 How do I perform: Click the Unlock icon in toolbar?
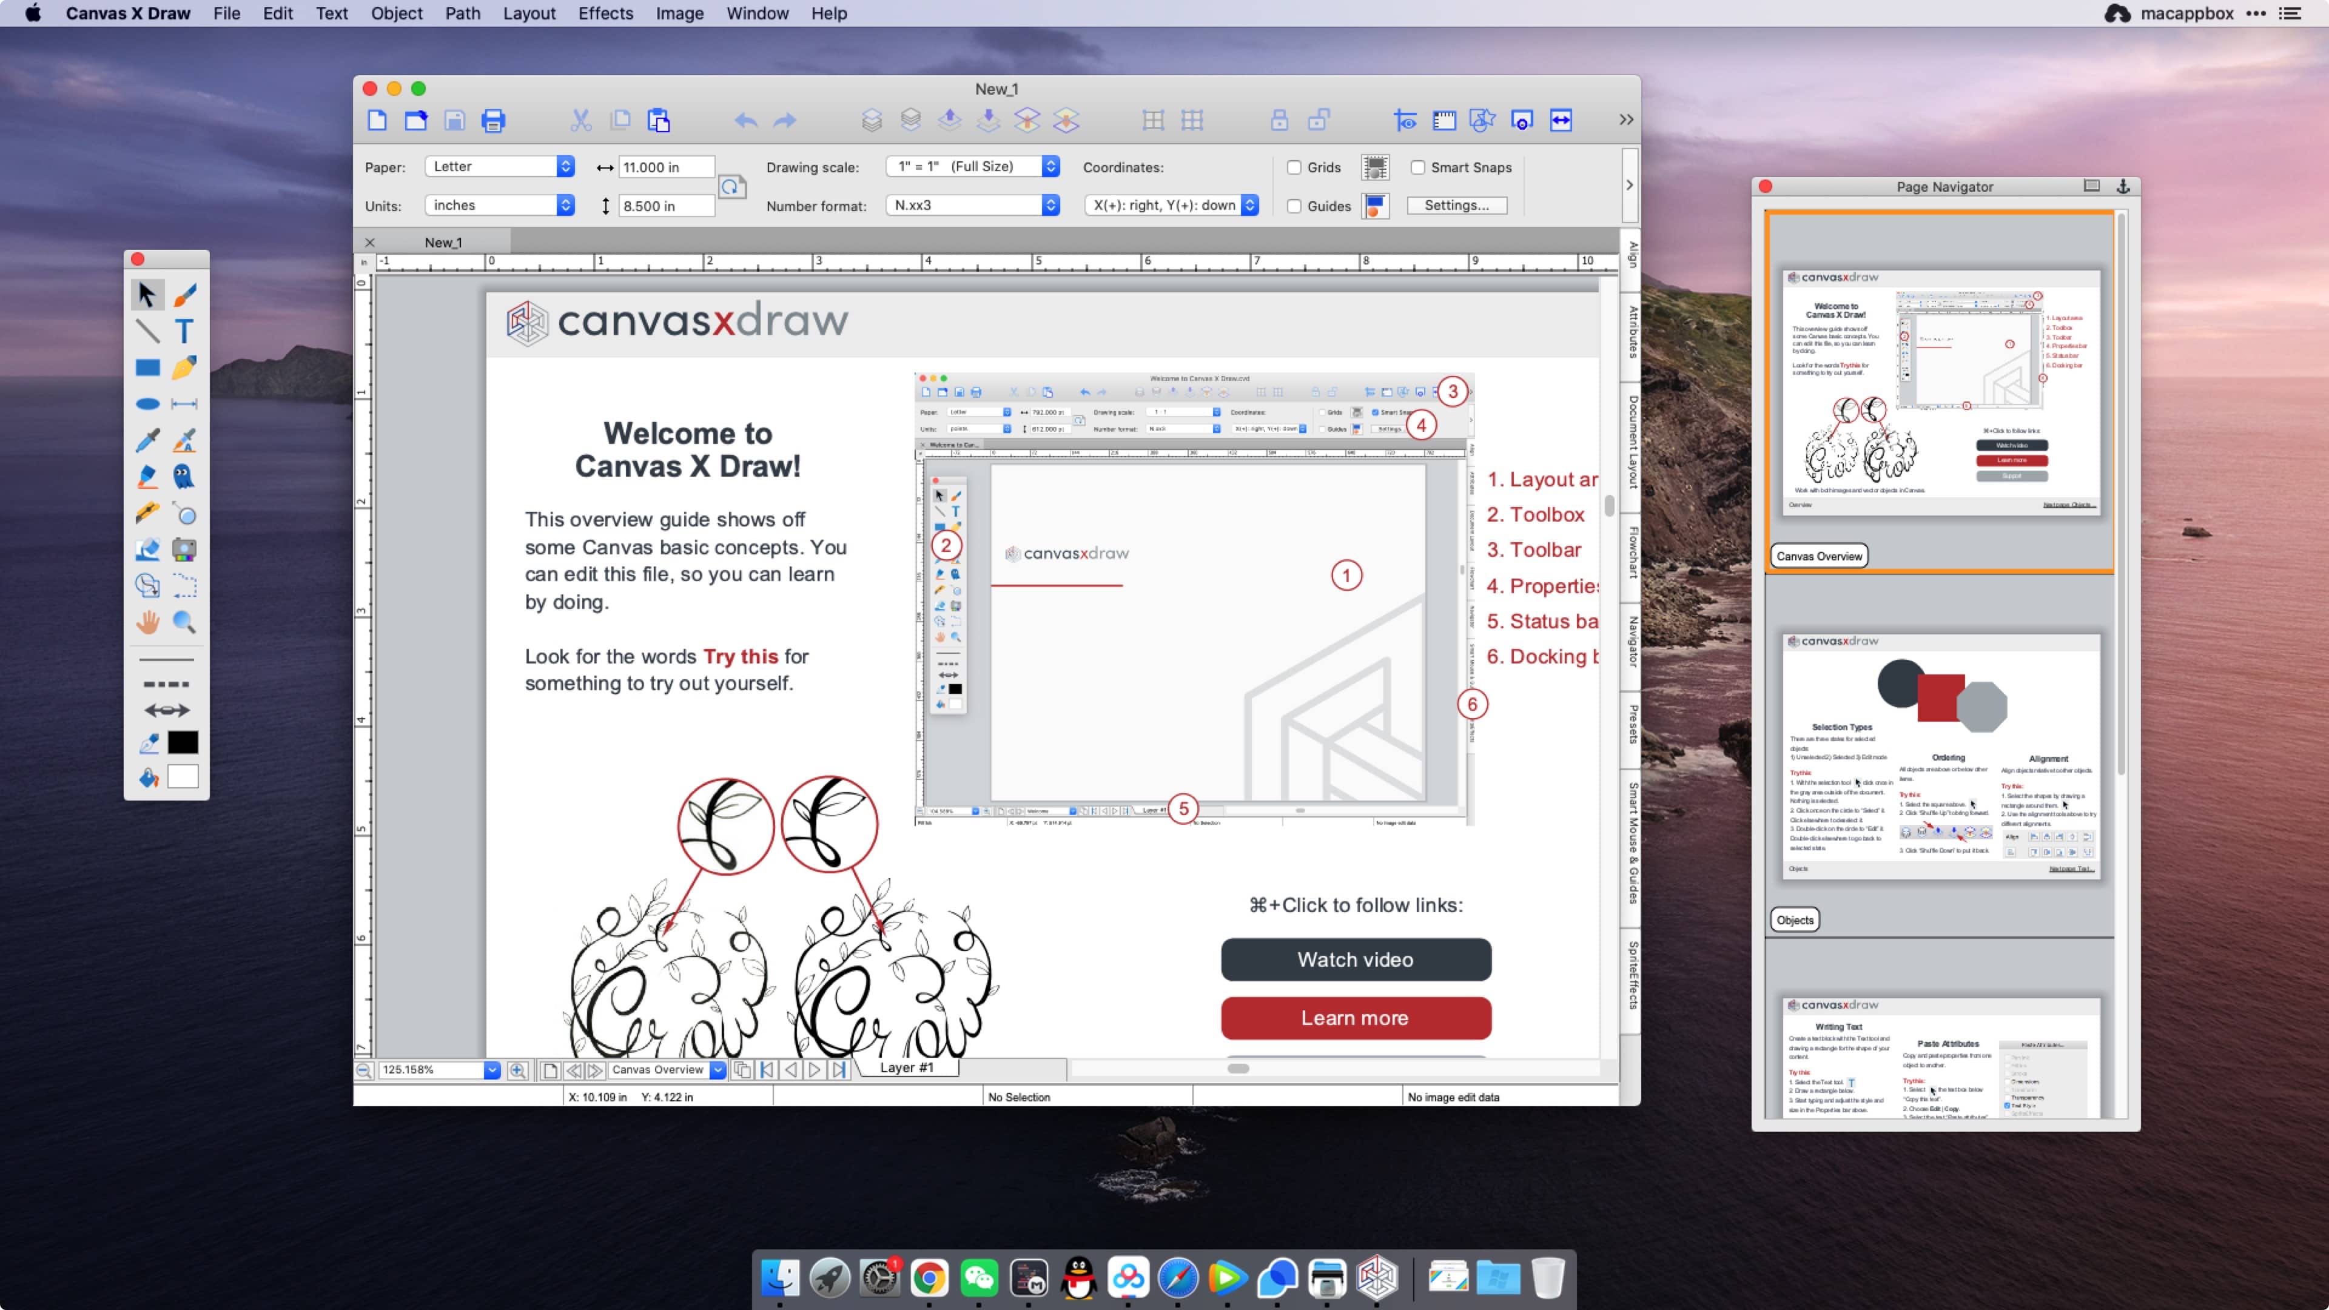point(1319,120)
